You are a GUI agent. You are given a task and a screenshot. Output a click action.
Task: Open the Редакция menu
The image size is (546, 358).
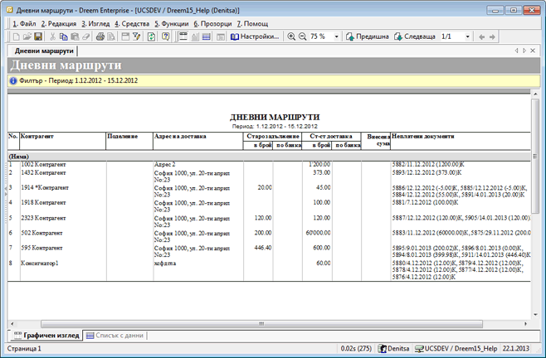[x=58, y=24]
